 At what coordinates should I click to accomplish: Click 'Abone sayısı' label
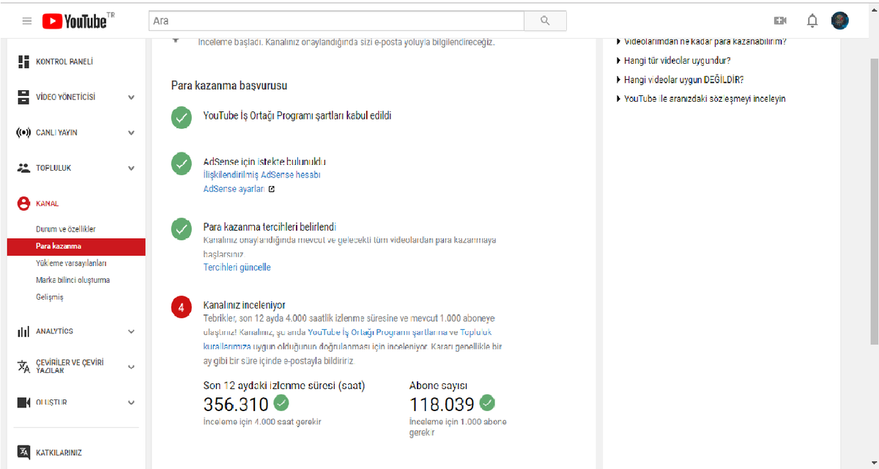tap(438, 385)
